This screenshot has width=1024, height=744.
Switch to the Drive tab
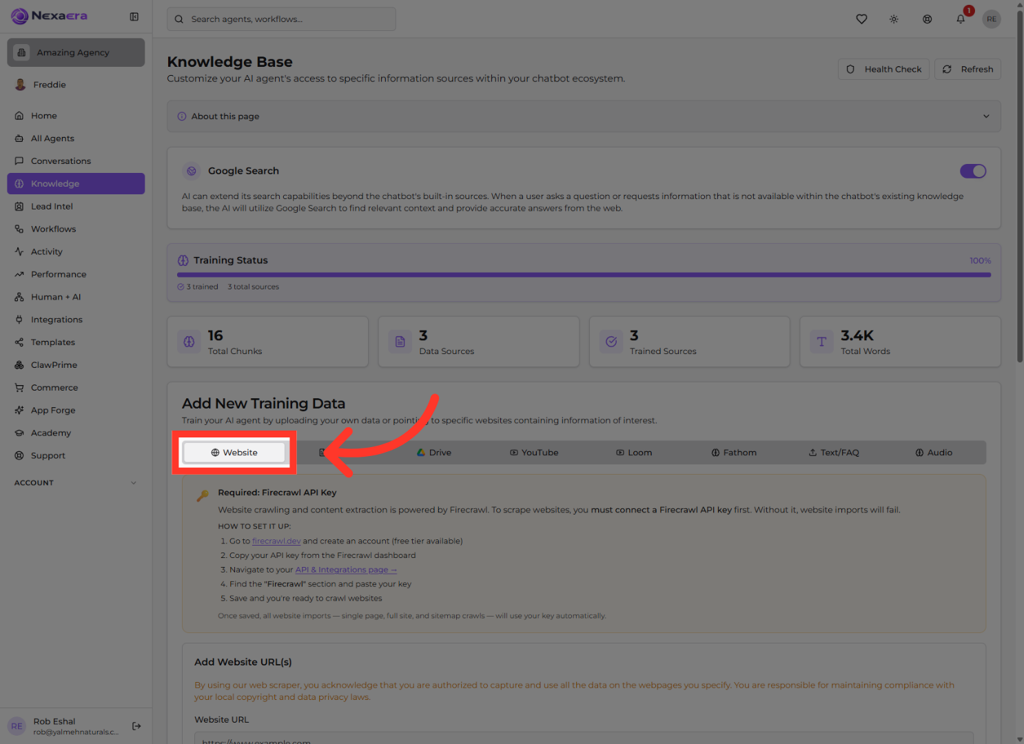(434, 453)
